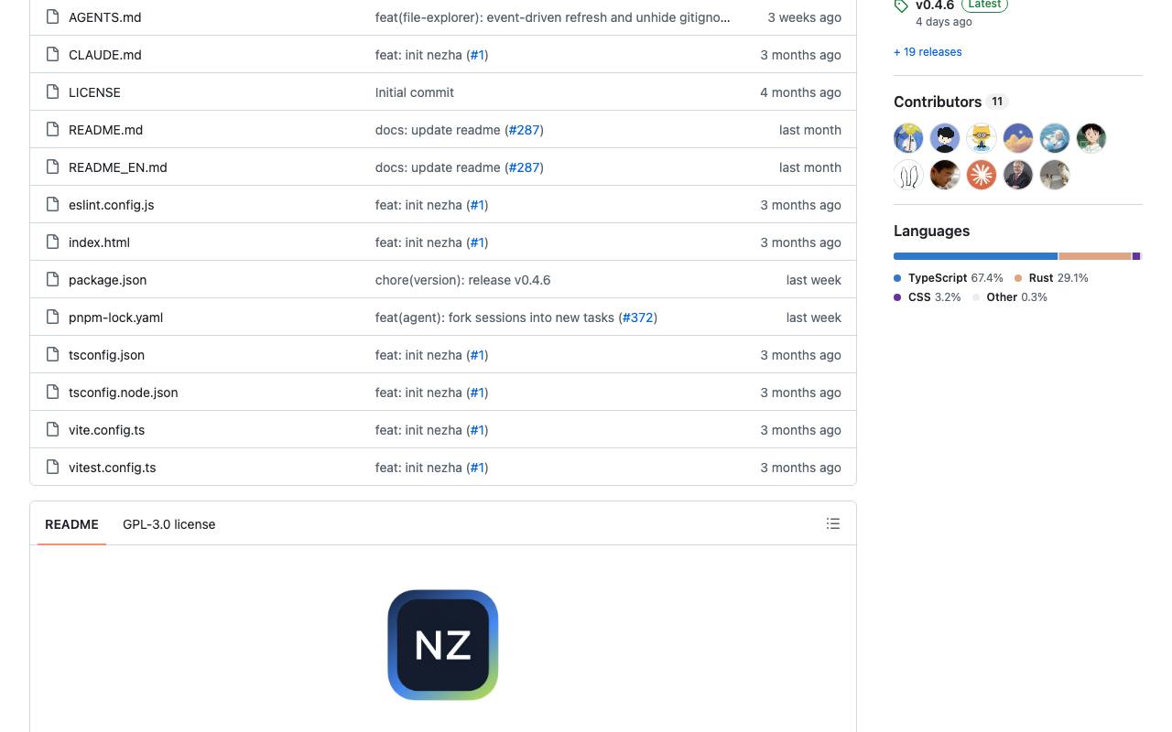
Task: Open the LICENSE file
Action: (x=94, y=92)
